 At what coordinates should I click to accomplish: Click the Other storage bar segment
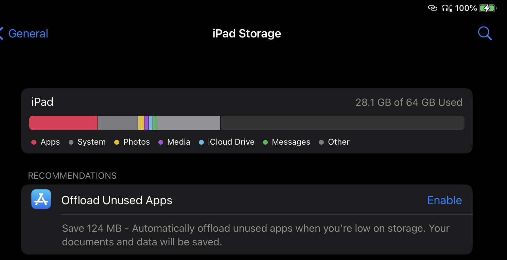coord(189,123)
